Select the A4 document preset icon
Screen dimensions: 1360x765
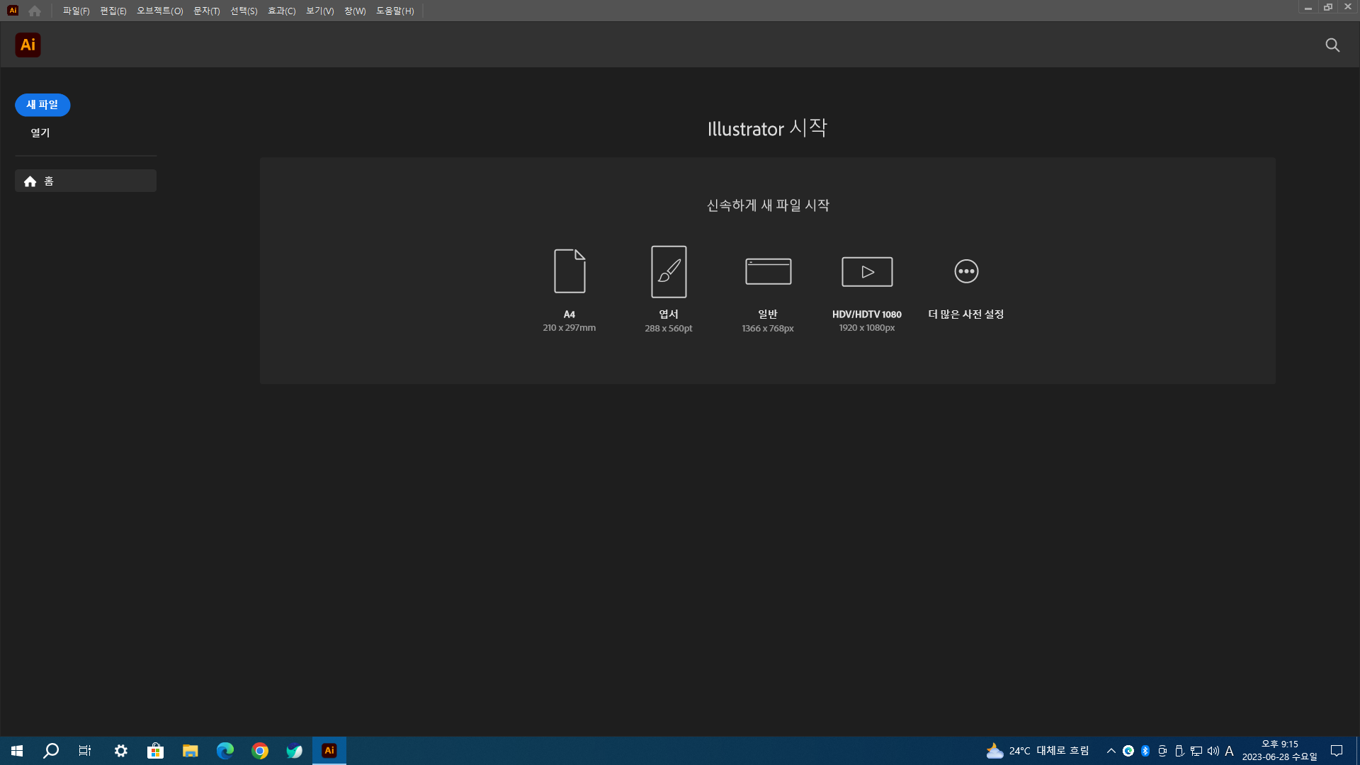coord(569,271)
